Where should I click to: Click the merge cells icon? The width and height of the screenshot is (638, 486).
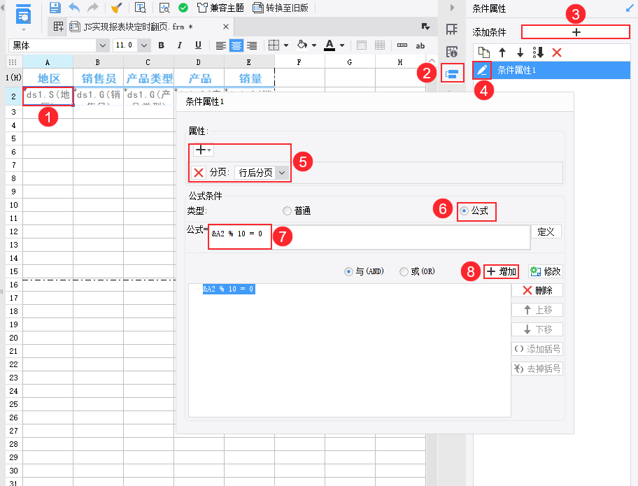(x=361, y=45)
